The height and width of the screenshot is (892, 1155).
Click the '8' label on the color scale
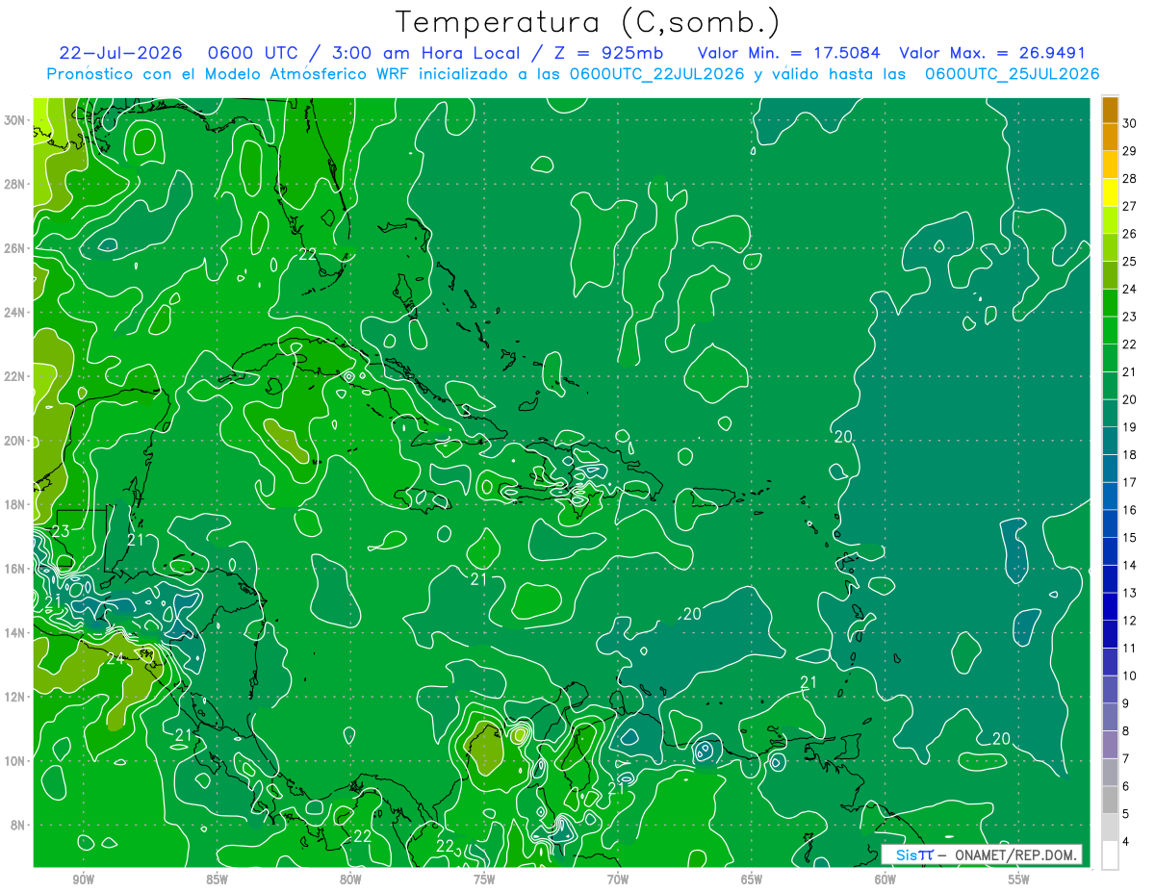pos(1126,731)
